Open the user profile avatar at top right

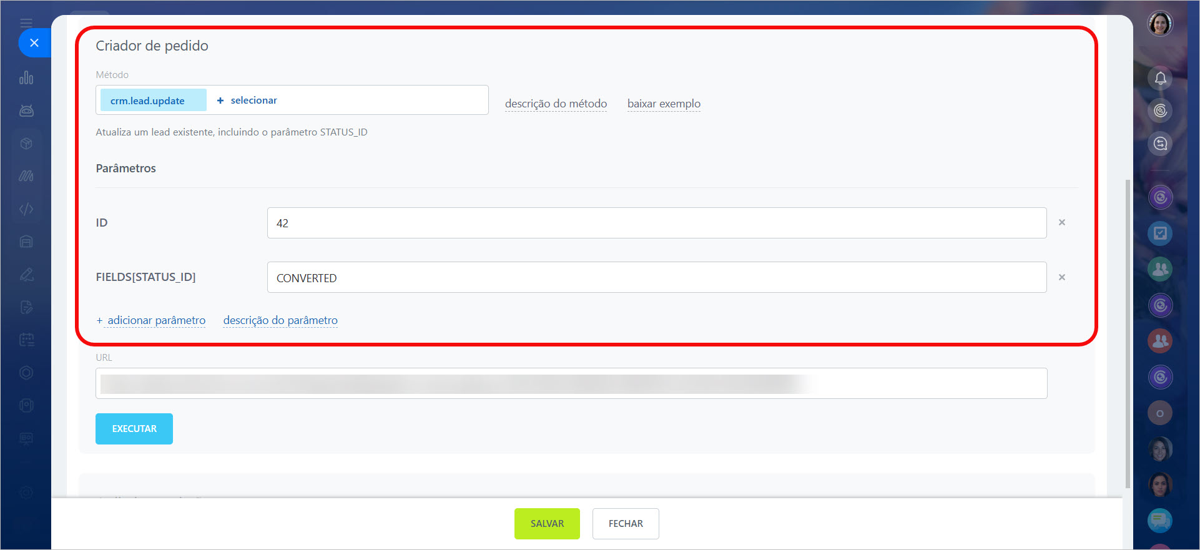pyautogui.click(x=1160, y=24)
